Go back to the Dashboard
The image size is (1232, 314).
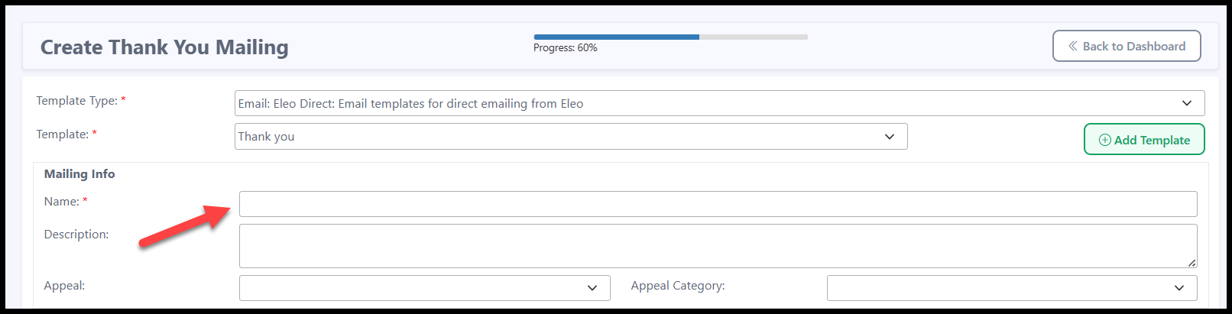click(1126, 46)
